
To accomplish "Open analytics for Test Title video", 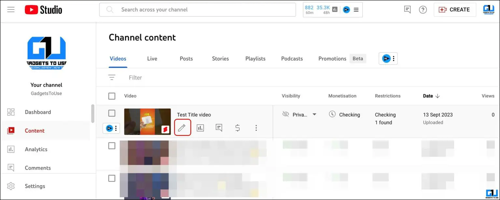I will [x=200, y=127].
